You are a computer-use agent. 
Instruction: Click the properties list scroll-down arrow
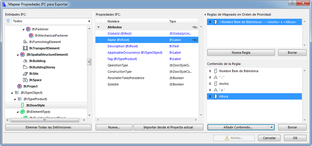coord(201,115)
